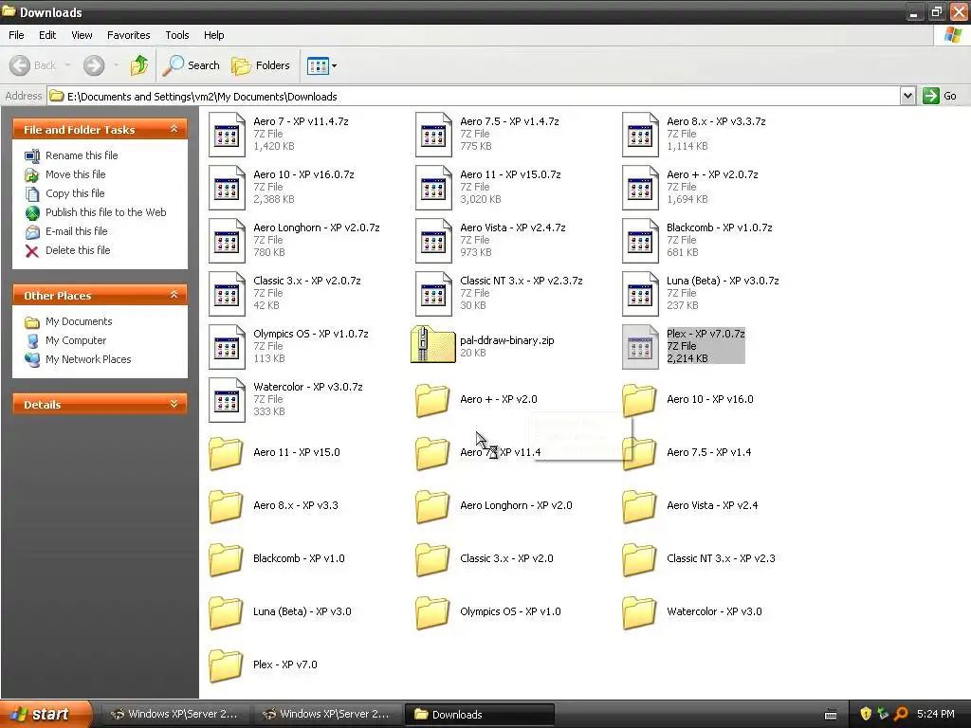The height and width of the screenshot is (728, 971).
Task: Select Aero + - XP v2.0.7z file icon
Action: [640, 188]
